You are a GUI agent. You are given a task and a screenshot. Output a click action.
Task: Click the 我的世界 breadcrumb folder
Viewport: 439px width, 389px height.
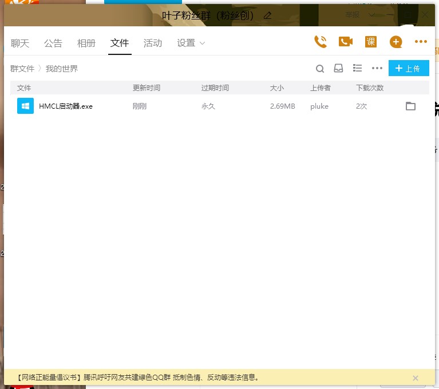[x=62, y=69]
